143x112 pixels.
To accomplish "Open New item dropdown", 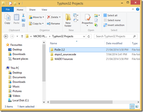I will pyautogui.click(x=76, y=15).
